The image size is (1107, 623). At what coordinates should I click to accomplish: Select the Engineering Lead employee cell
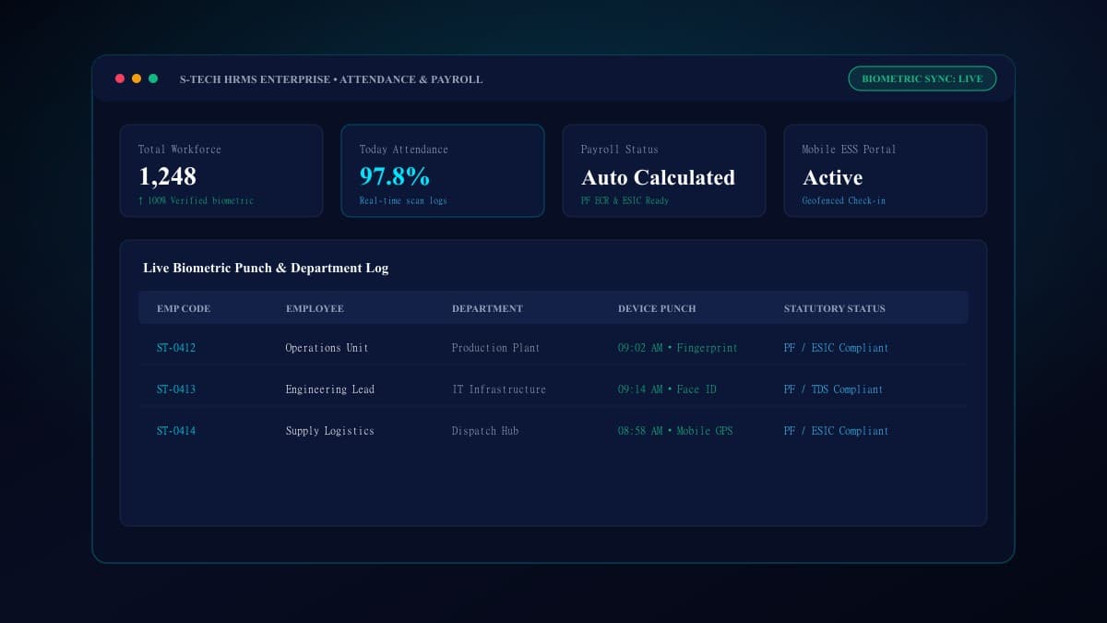click(330, 389)
